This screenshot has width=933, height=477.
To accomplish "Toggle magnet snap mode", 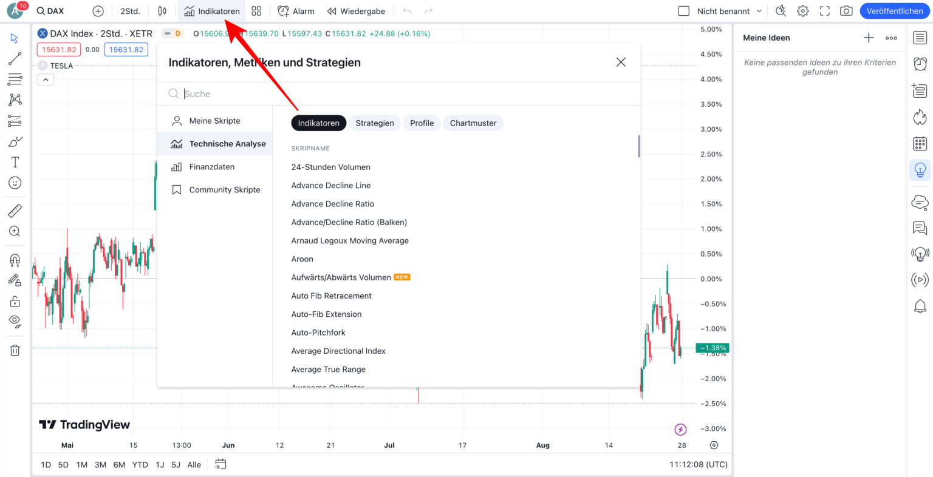I will click(15, 260).
